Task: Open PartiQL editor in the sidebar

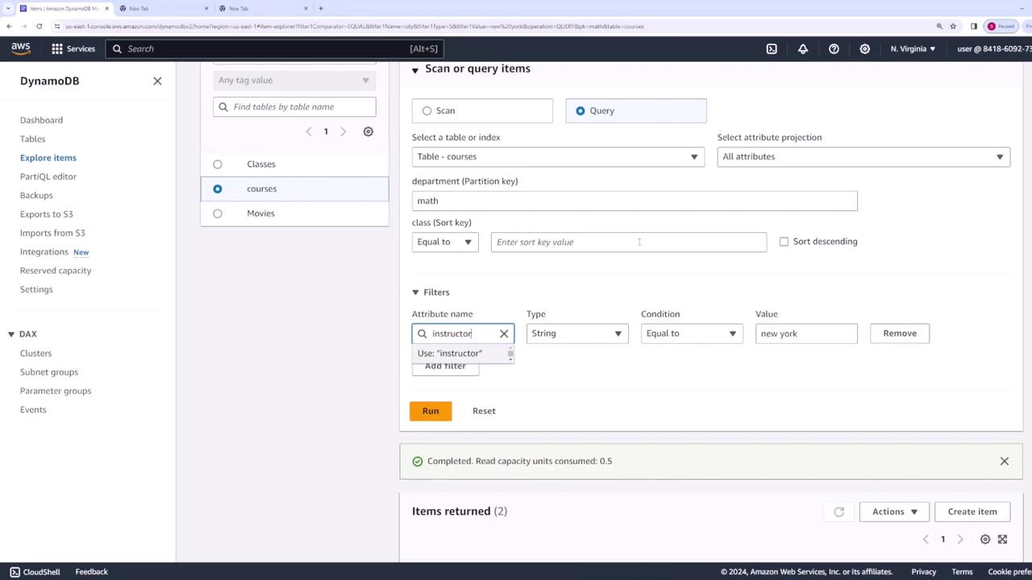Action: coord(48,176)
